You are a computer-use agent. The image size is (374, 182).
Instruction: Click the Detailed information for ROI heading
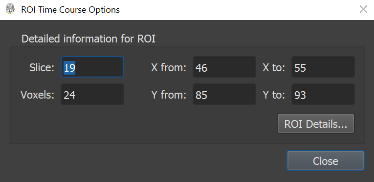coord(88,39)
